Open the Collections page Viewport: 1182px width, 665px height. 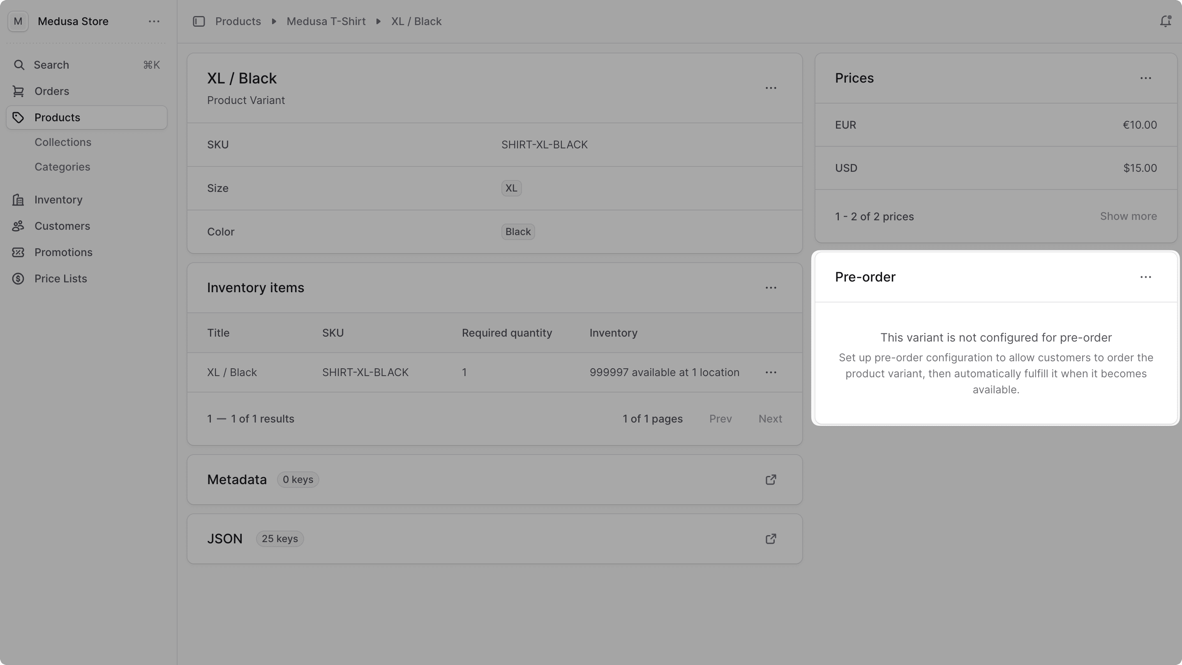pyautogui.click(x=63, y=142)
